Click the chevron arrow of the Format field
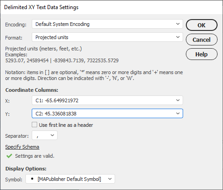 coord(178,37)
